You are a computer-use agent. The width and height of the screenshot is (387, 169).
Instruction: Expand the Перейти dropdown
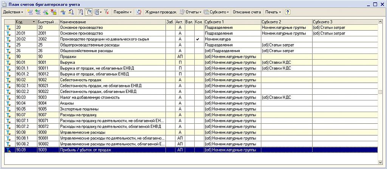point(122,12)
